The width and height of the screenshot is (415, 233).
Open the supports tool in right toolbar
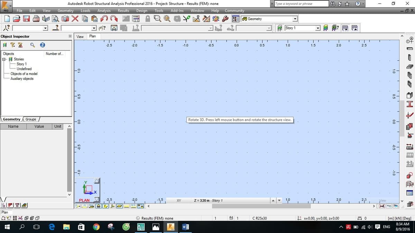(409, 136)
